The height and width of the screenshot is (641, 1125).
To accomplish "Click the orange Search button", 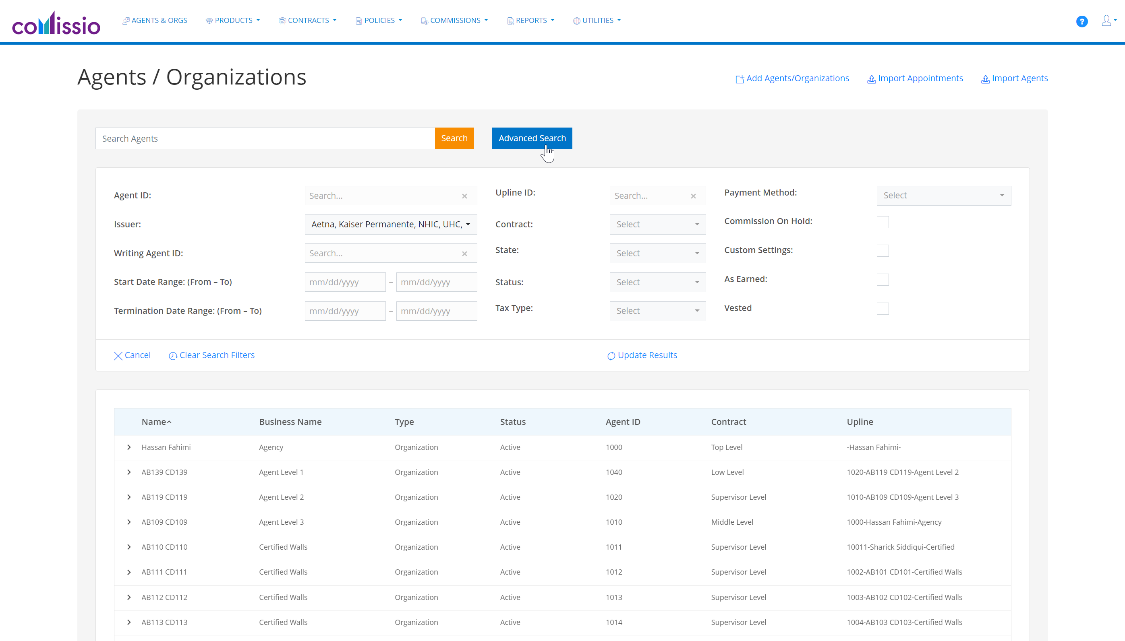I will pyautogui.click(x=454, y=138).
